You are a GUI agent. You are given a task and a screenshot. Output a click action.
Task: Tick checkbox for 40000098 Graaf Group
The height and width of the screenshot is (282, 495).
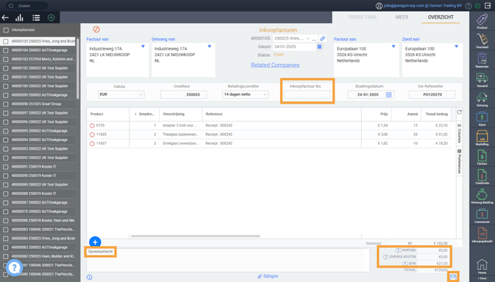coord(6,104)
